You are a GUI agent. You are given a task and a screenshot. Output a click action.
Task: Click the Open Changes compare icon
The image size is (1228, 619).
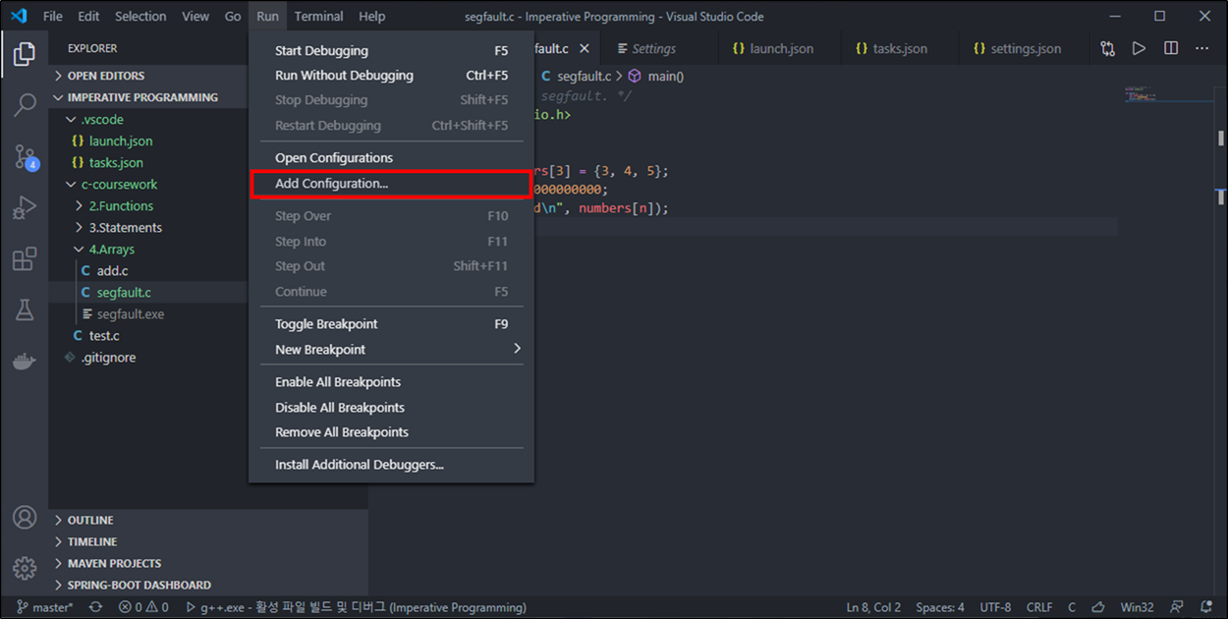(x=1108, y=48)
